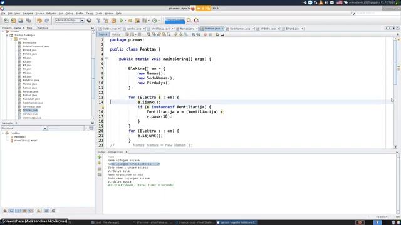401x225 pixels.
Task: Collapse the pirmas project root node
Action: (x=3, y=32)
